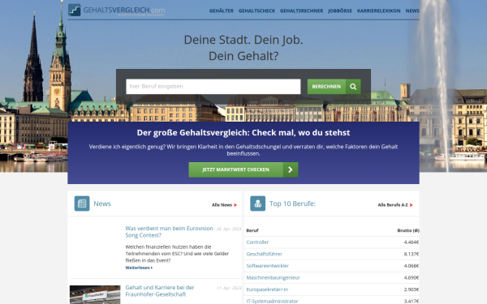Open the Fraunhofer-Gesellschaft article headline
Screen dimensions: 487x304
click(x=160, y=291)
